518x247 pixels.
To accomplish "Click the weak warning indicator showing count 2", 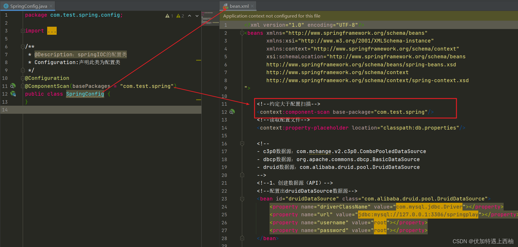I will (180, 16).
